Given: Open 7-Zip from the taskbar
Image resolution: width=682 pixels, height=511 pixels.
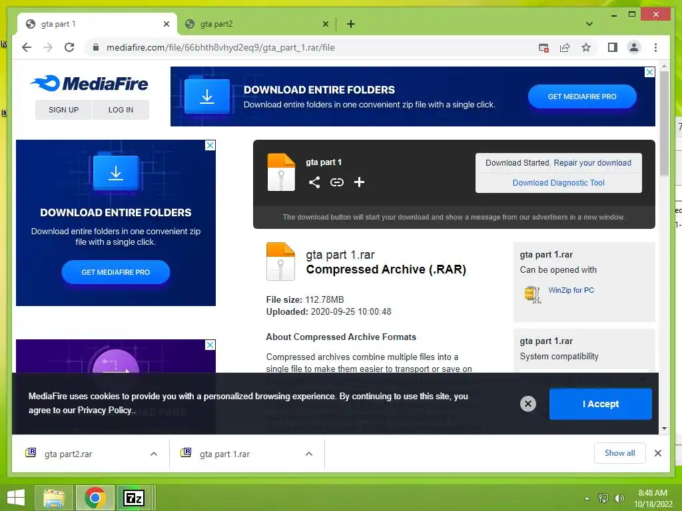Looking at the screenshot, I should click(133, 498).
